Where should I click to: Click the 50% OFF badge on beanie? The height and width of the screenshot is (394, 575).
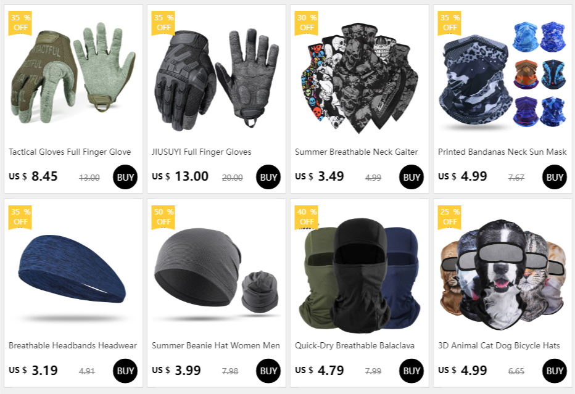click(163, 218)
